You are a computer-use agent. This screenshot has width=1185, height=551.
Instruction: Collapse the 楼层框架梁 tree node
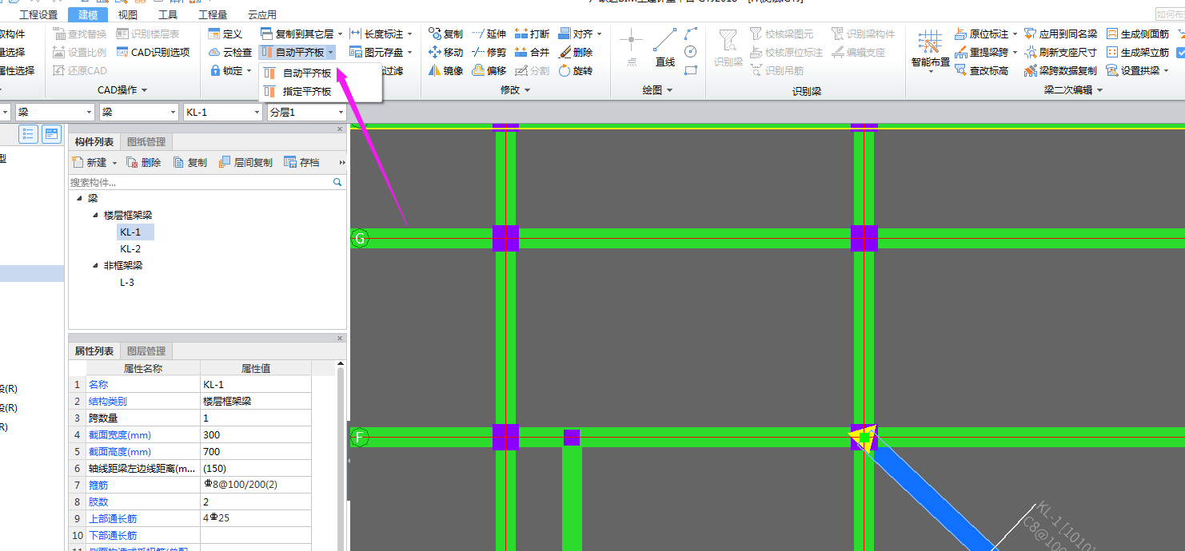[x=94, y=215]
